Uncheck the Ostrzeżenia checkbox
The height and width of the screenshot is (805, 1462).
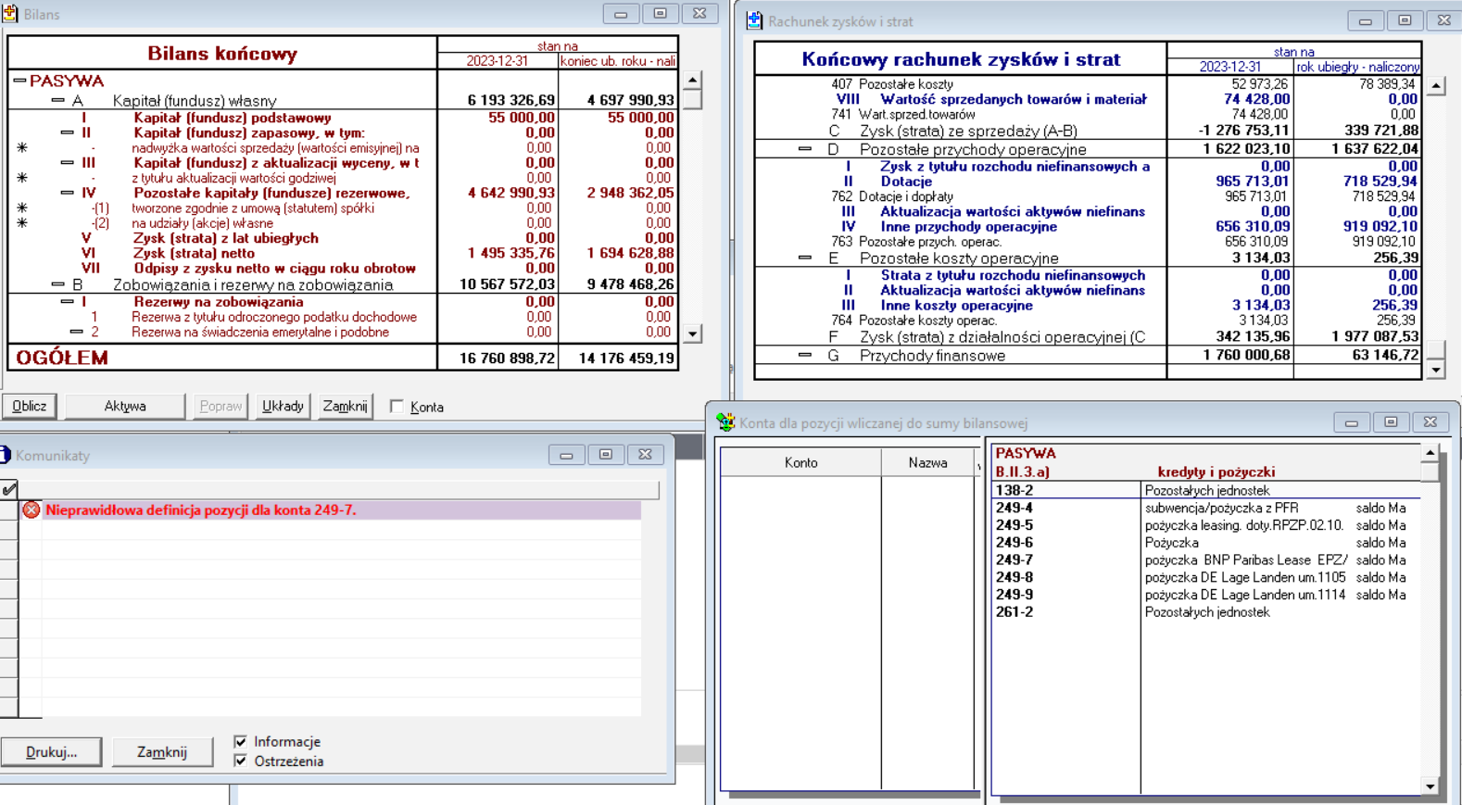pyautogui.click(x=241, y=761)
